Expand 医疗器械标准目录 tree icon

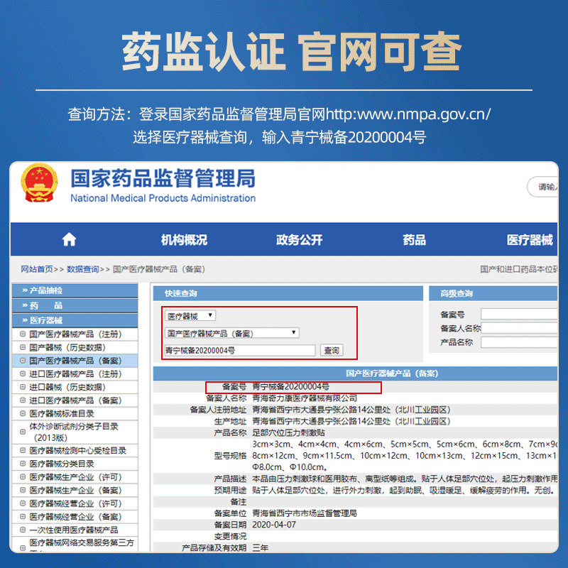[23, 414]
